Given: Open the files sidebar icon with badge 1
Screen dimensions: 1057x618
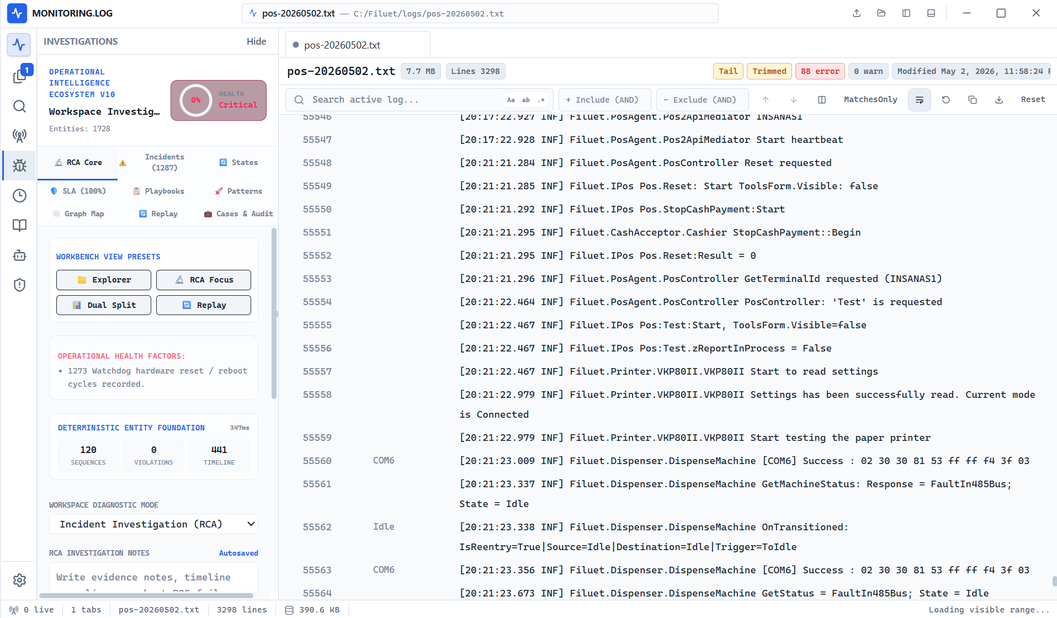Looking at the screenshot, I should [x=19, y=76].
